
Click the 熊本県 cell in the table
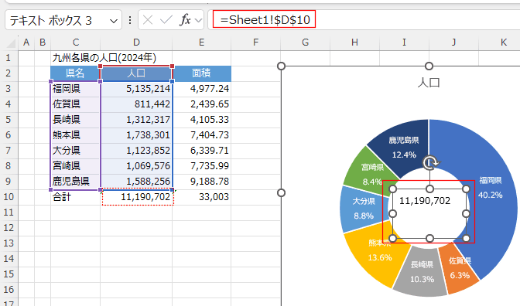click(x=75, y=135)
